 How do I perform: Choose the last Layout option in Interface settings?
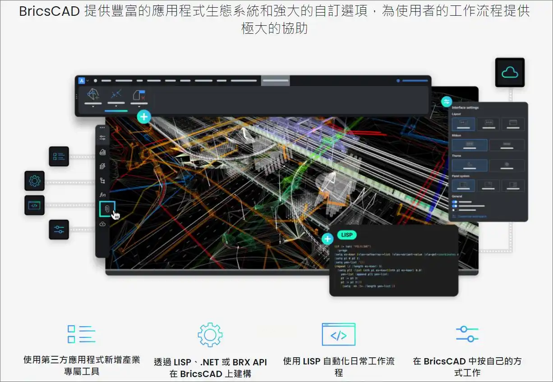(513, 124)
